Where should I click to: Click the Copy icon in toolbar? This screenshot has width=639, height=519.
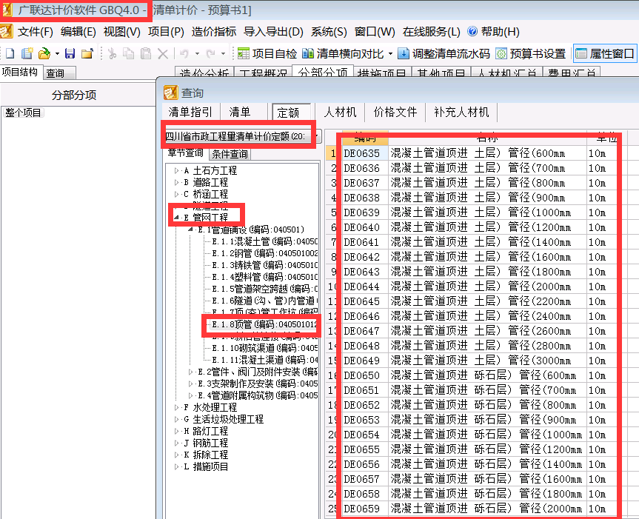pyautogui.click(x=129, y=54)
